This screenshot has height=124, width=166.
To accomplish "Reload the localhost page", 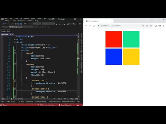I will tap(94, 26).
